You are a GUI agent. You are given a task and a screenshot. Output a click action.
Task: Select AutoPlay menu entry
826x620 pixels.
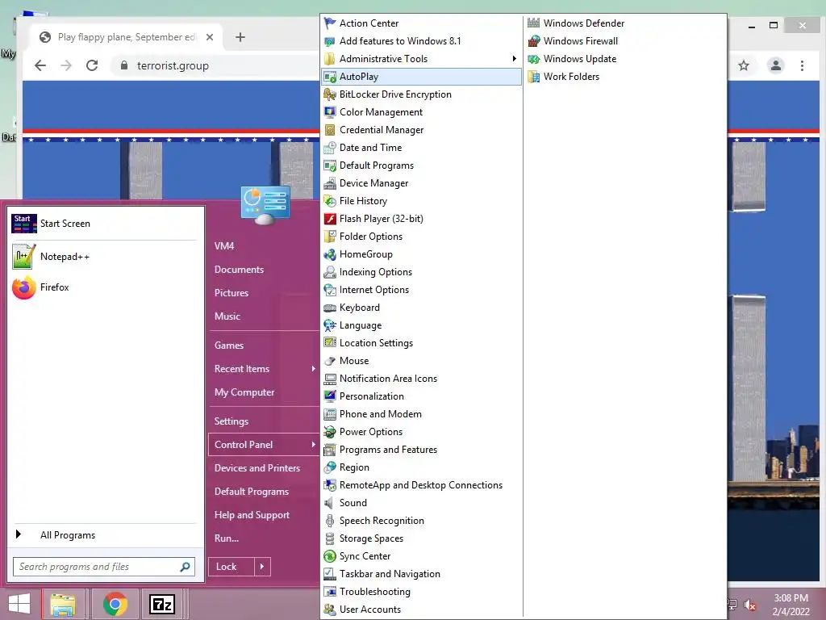click(421, 77)
